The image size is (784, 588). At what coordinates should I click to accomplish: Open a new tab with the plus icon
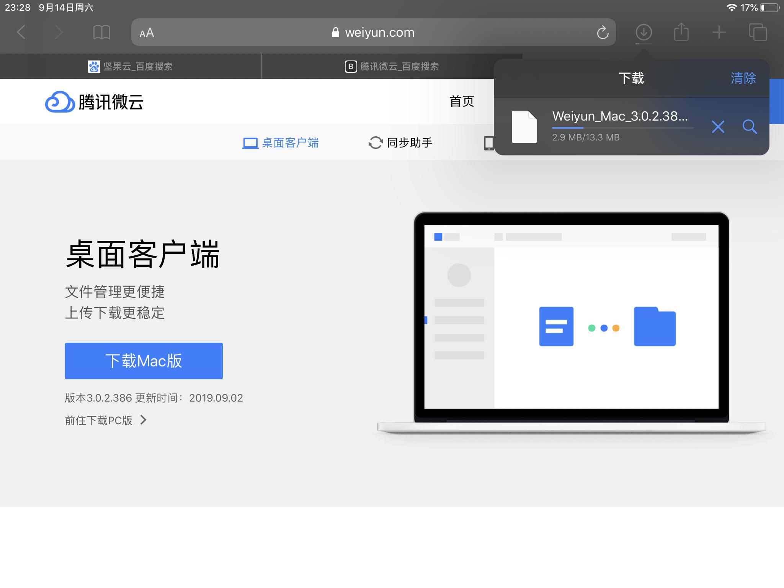pyautogui.click(x=719, y=33)
